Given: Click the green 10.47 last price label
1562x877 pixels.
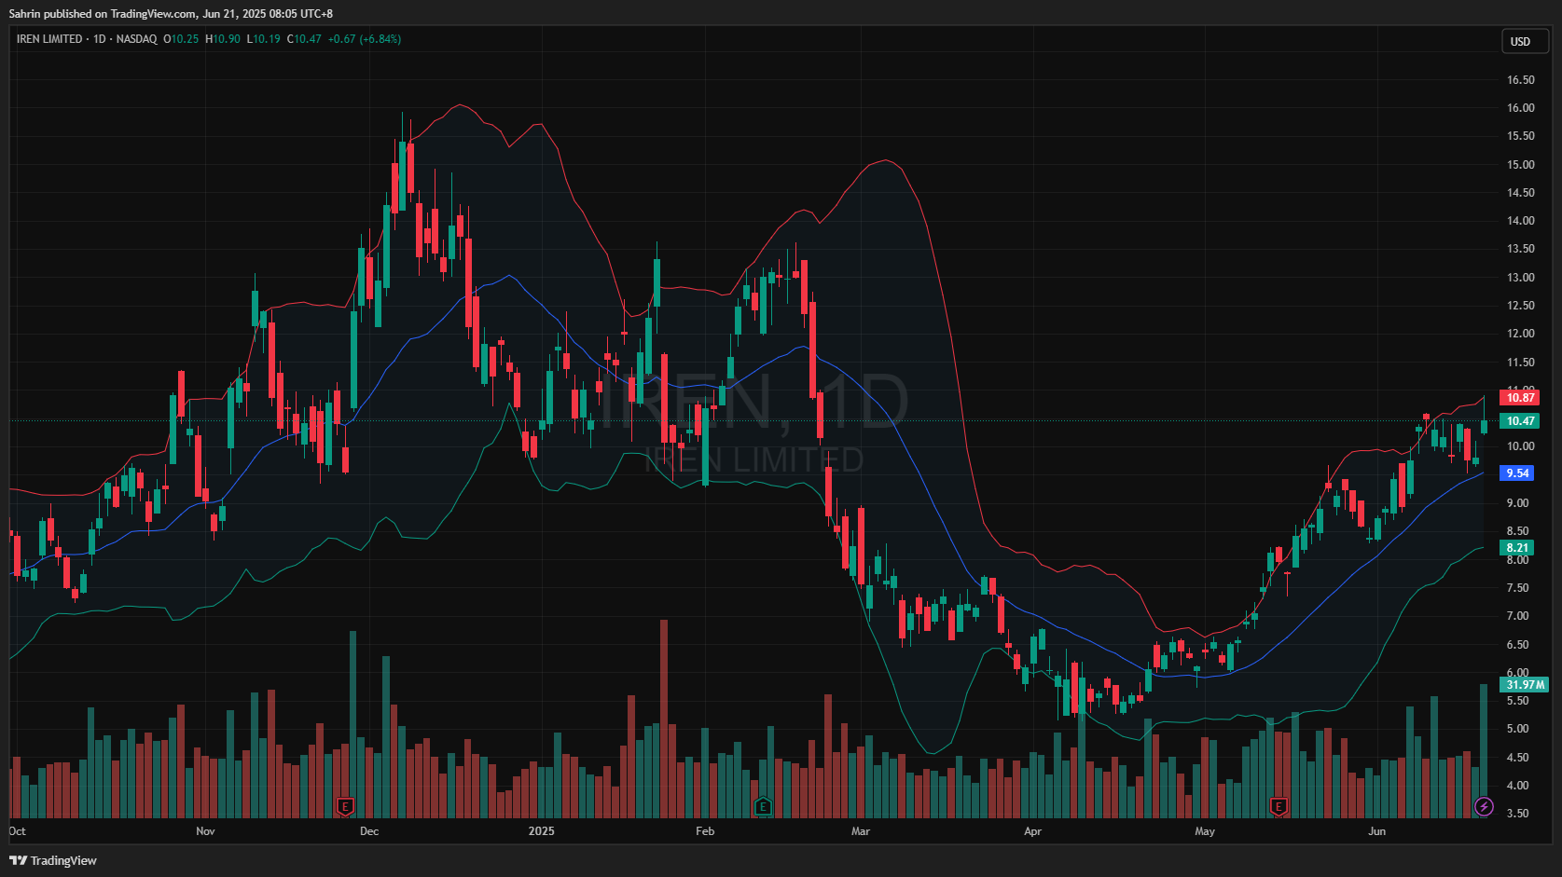Looking at the screenshot, I should click(1519, 421).
